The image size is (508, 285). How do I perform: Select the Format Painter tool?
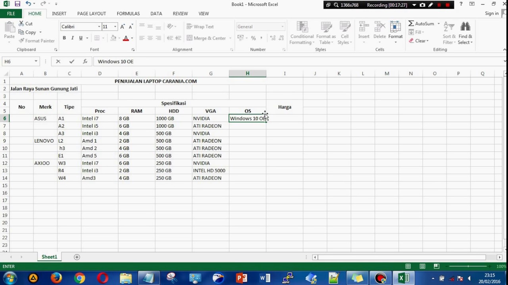tap(37, 41)
